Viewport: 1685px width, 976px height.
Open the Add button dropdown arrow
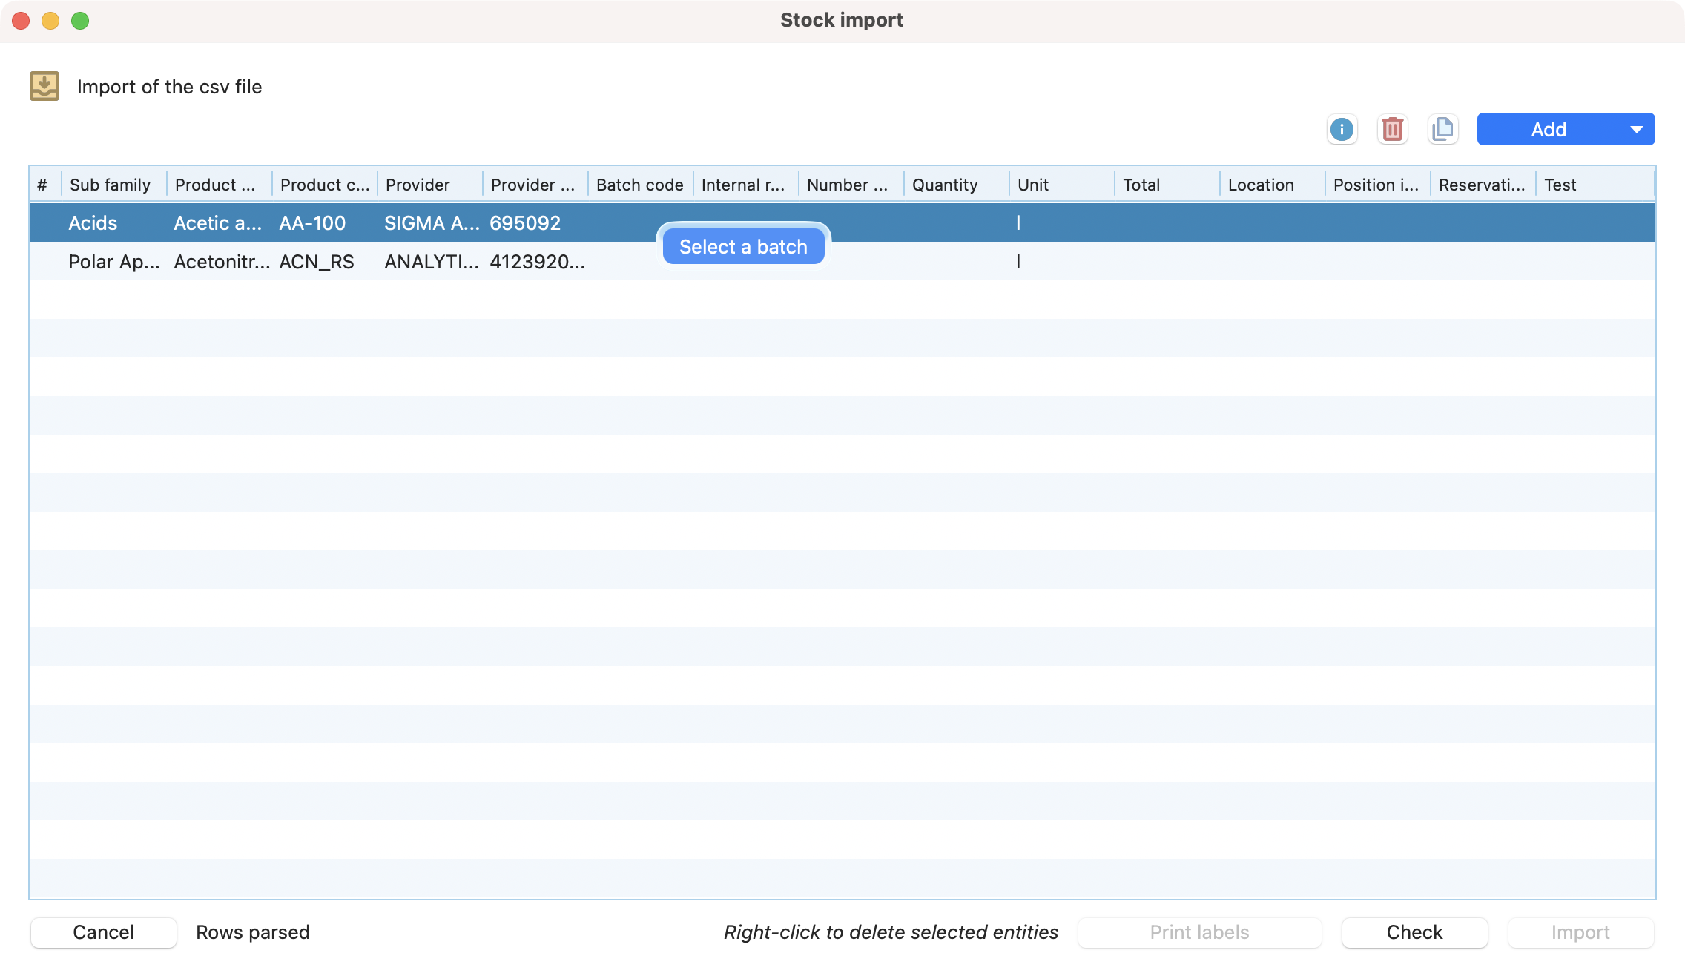tap(1636, 130)
